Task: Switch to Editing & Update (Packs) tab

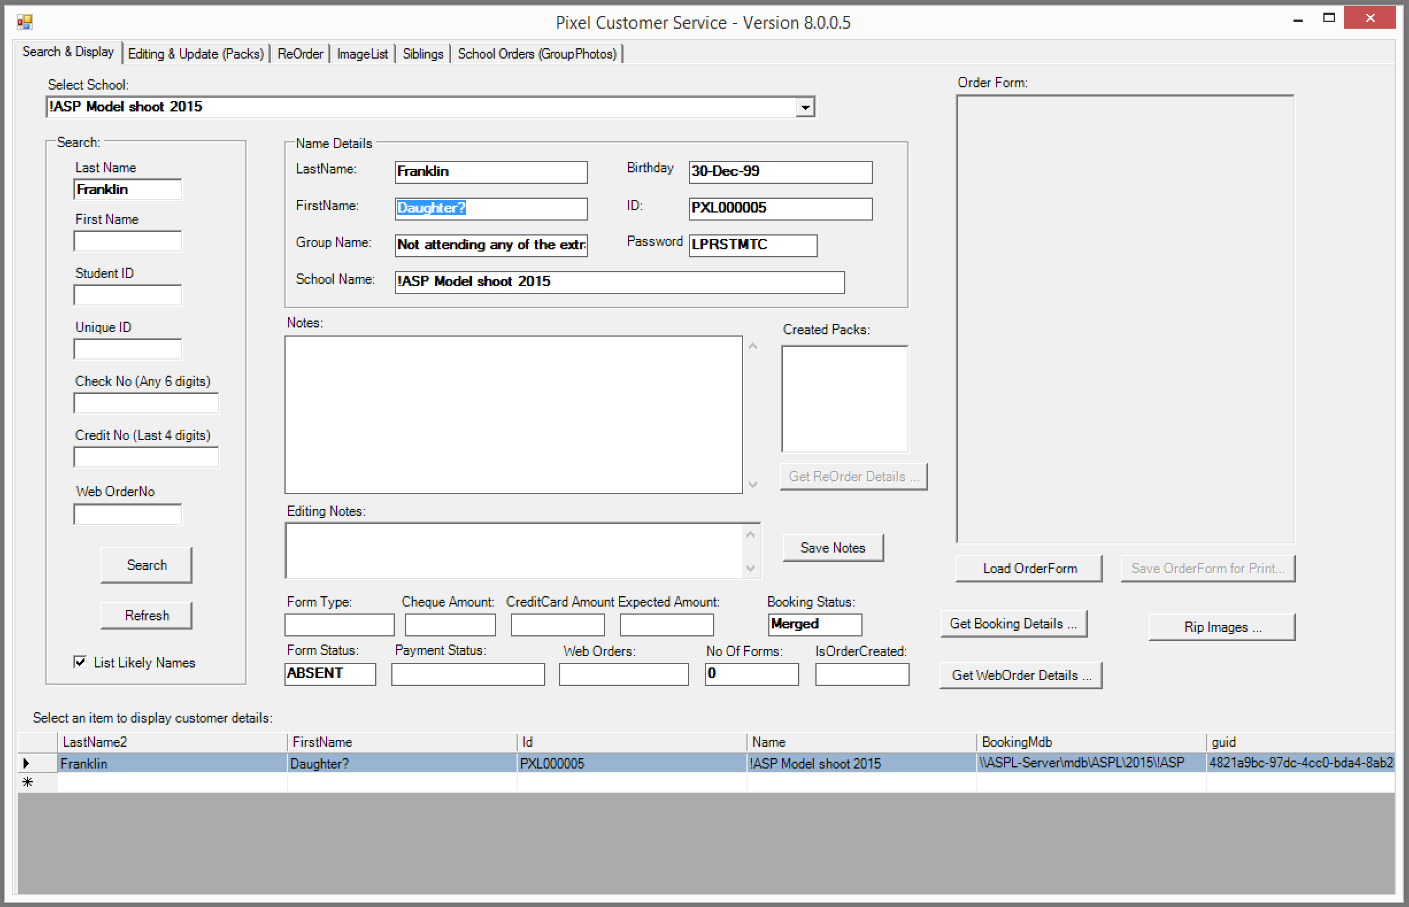Action: coord(195,54)
